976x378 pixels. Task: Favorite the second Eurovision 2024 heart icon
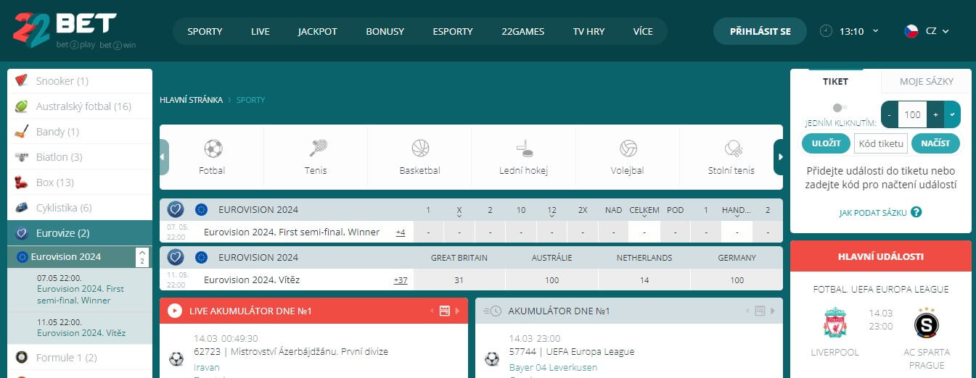176,257
